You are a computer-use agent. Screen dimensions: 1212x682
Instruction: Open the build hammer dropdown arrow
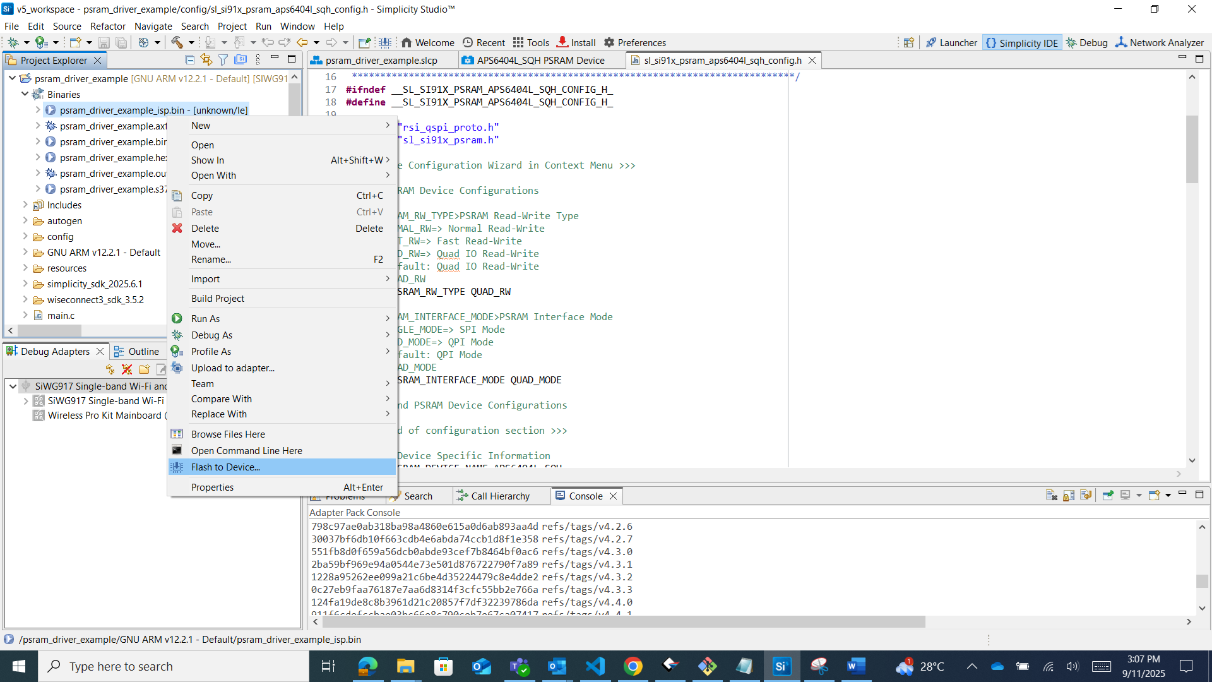(x=191, y=42)
